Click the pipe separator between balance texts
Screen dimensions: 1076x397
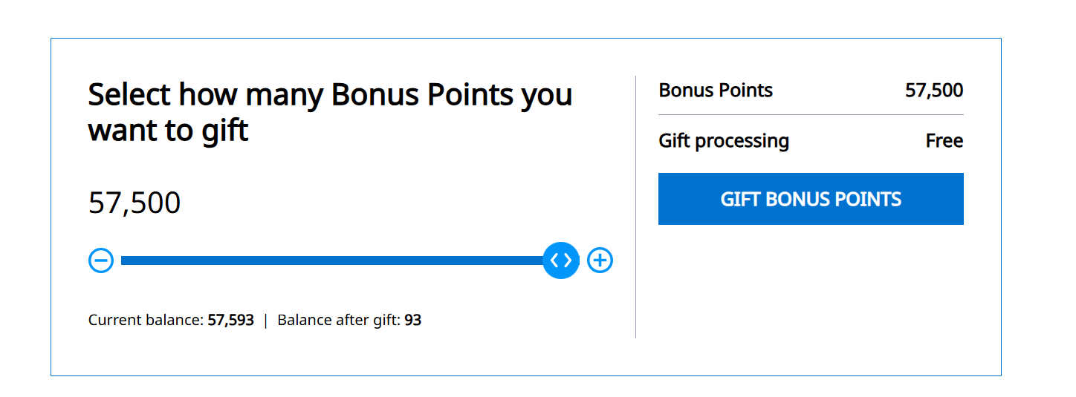(266, 321)
